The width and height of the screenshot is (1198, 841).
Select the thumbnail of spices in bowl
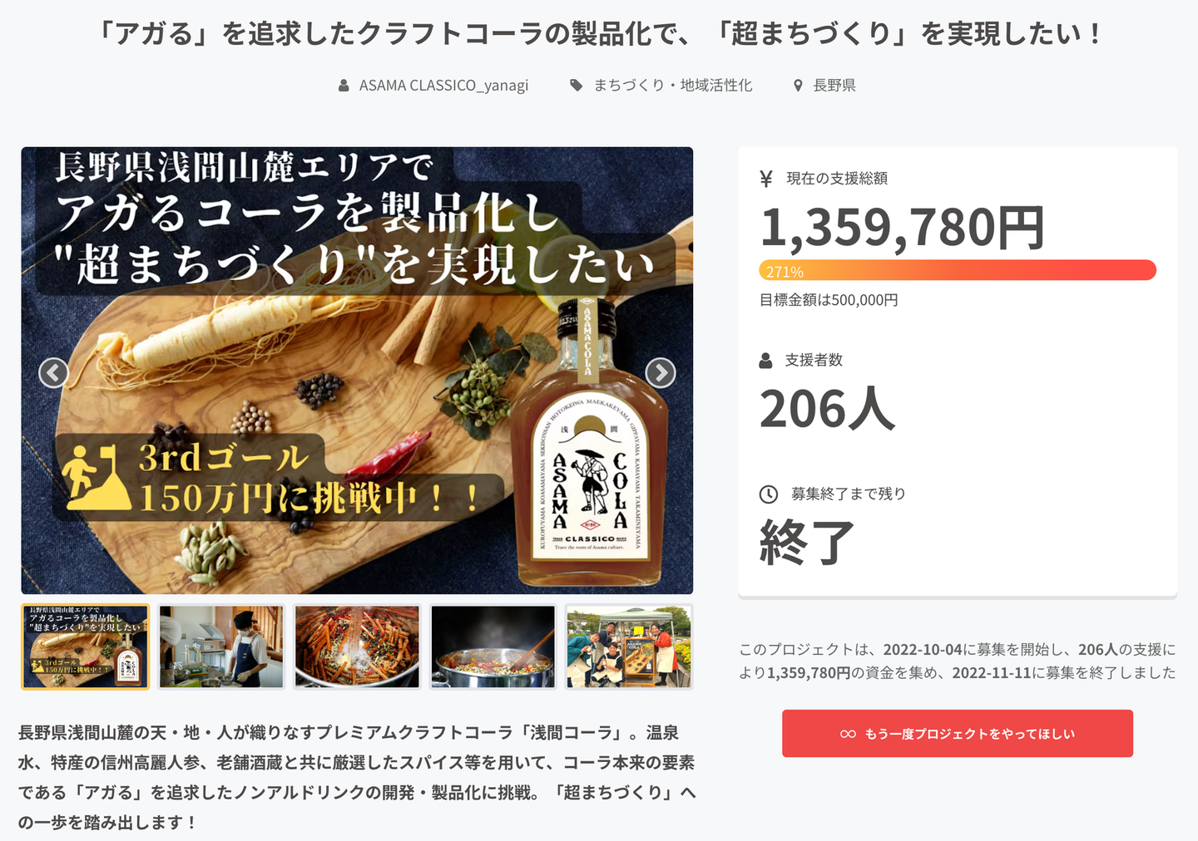point(357,647)
